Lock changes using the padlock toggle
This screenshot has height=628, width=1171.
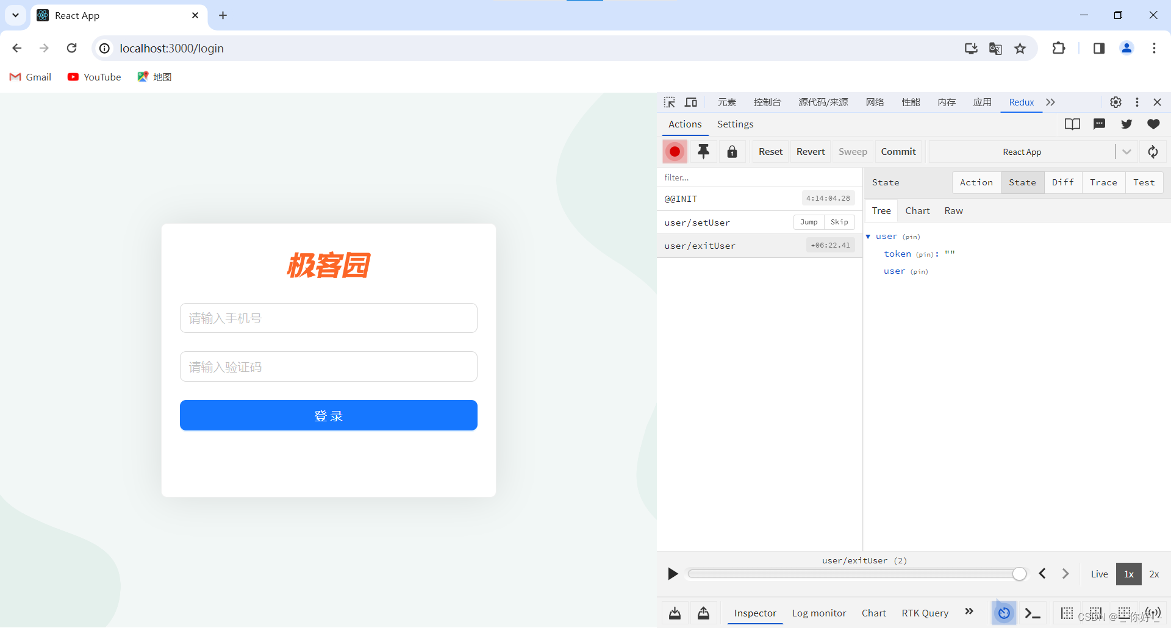[x=732, y=151]
